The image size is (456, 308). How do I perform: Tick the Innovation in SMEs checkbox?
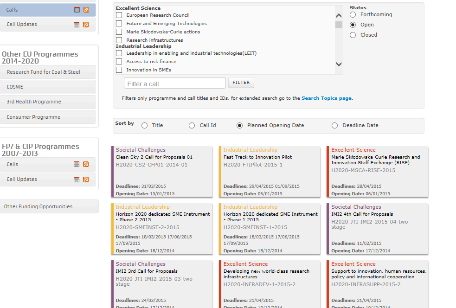[119, 70]
